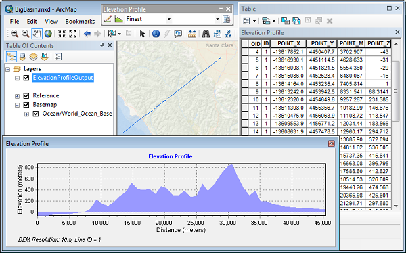
Task: Open the Bookmarks menu
Action: click(x=80, y=22)
